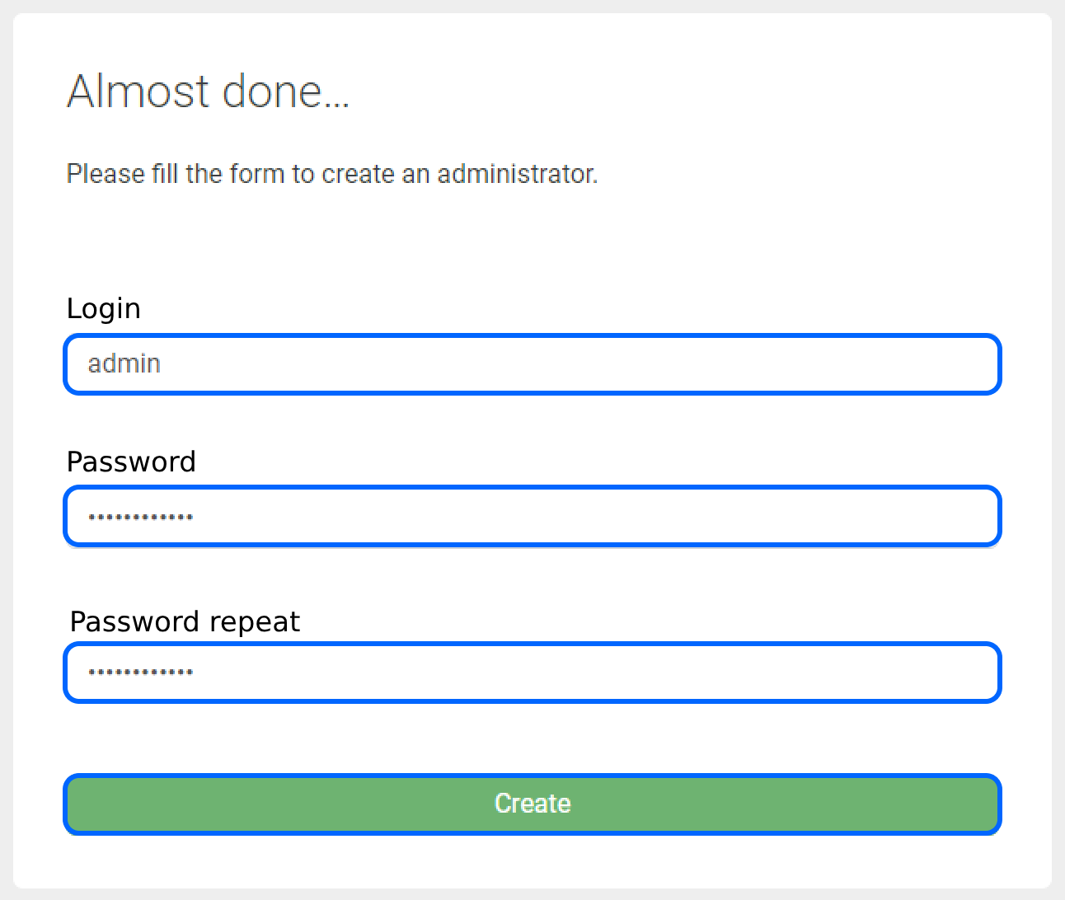This screenshot has width=1065, height=900.
Task: Click the "Almost done..." heading
Action: click(x=208, y=91)
